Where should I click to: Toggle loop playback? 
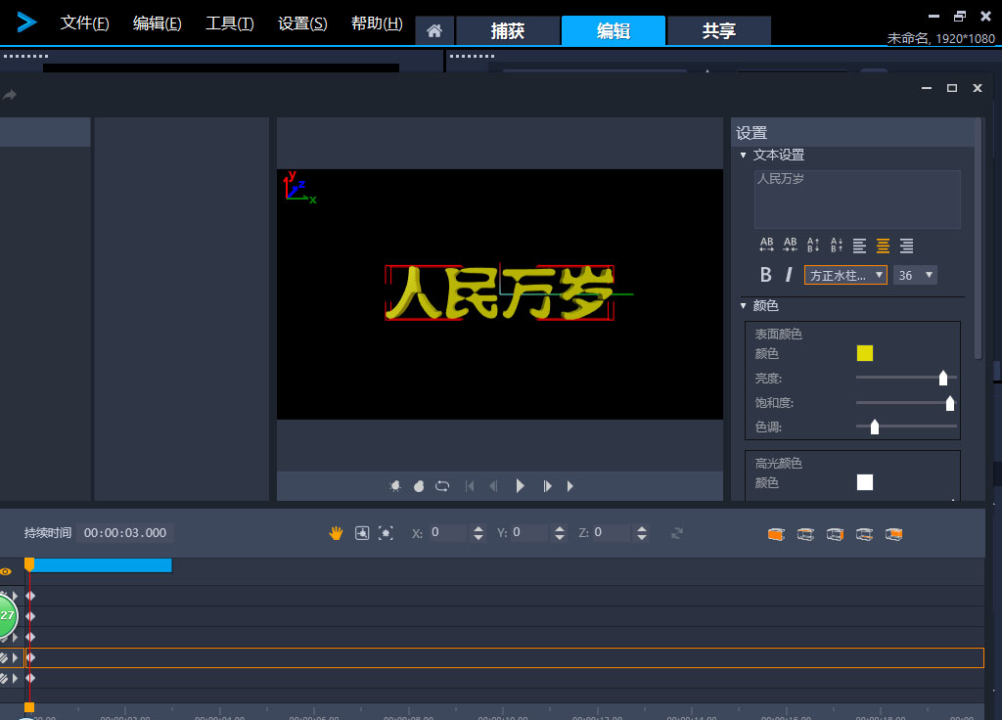point(442,486)
